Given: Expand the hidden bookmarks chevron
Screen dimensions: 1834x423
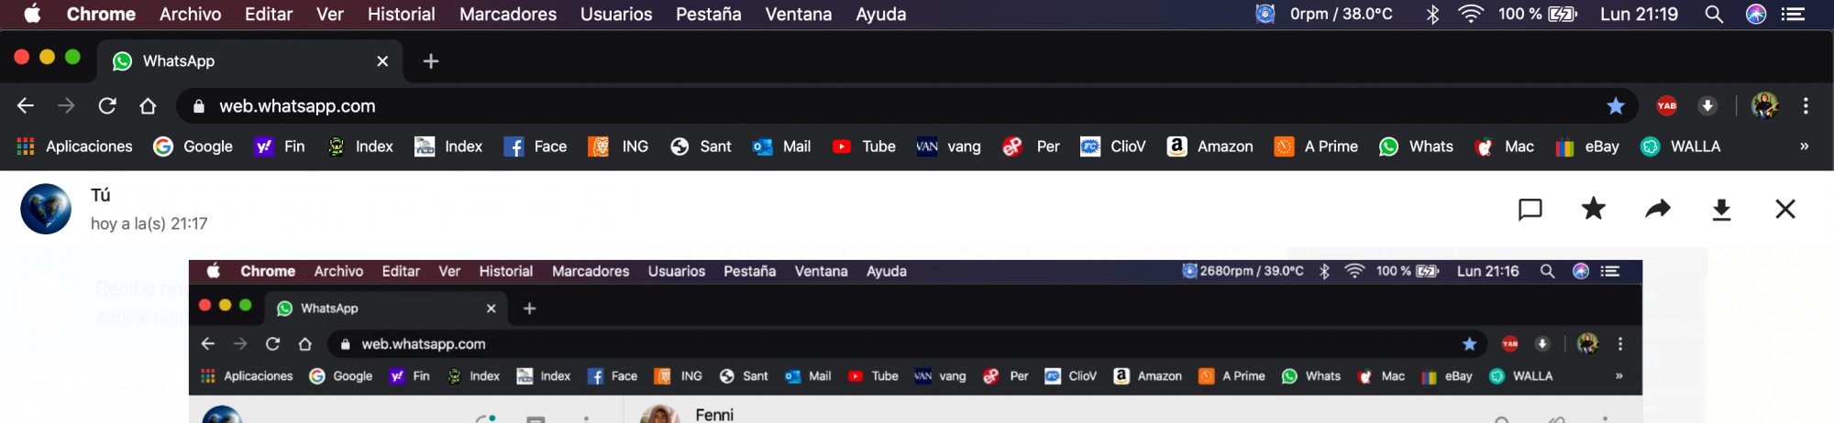Looking at the screenshot, I should tap(1804, 146).
